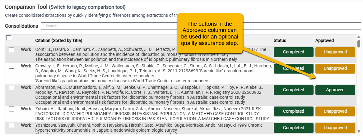The height and width of the screenshot is (136, 363).
Task: Toggle the Approved button for Abramson row
Action: tap(335, 90)
